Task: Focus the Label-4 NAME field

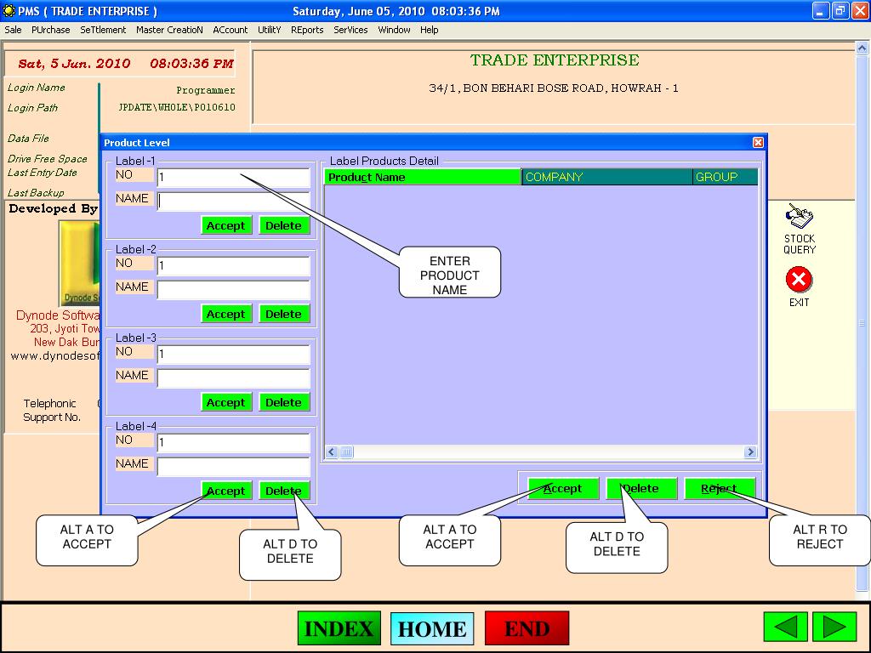Action: [233, 466]
